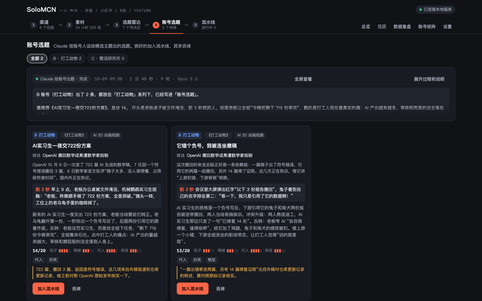Add 它错个负号，我被连坐撤稿 to 流水线
Viewport: 482px width, 301px height.
(192, 289)
